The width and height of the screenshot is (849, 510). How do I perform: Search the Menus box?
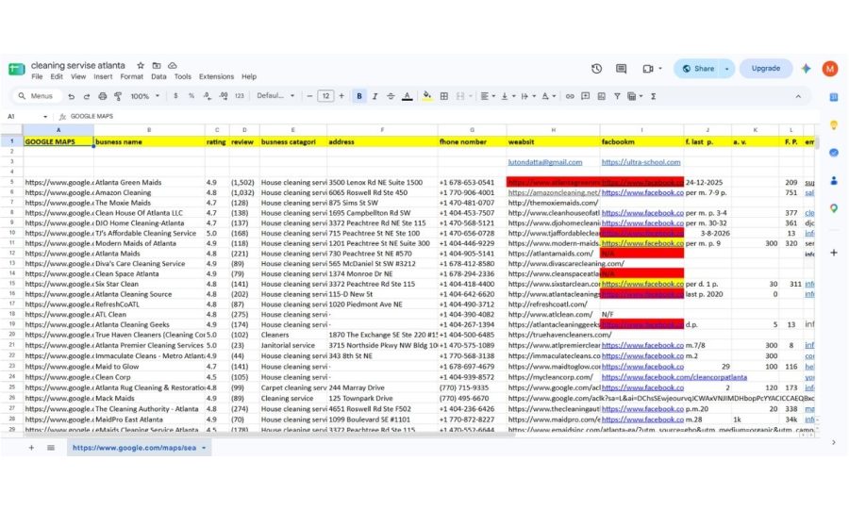[x=36, y=96]
